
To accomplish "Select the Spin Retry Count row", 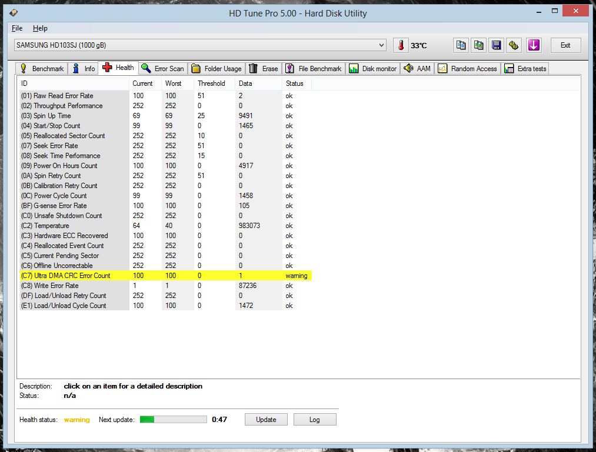I will (x=166, y=176).
